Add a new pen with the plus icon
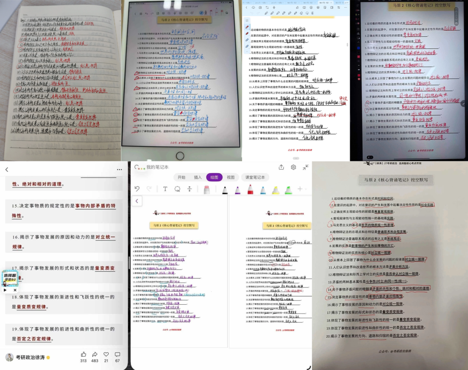Screen dimensions: 468x370 pos(300,189)
